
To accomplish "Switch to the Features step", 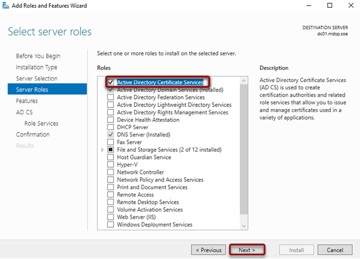I will tap(27, 101).
